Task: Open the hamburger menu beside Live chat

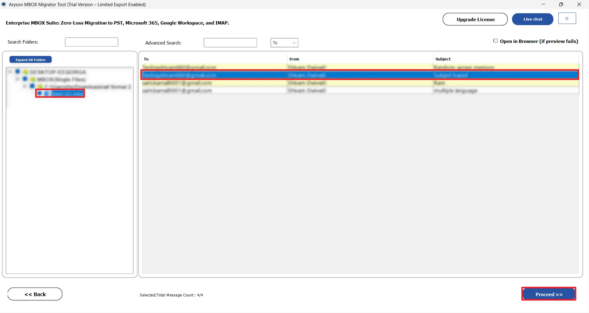Action: click(567, 18)
